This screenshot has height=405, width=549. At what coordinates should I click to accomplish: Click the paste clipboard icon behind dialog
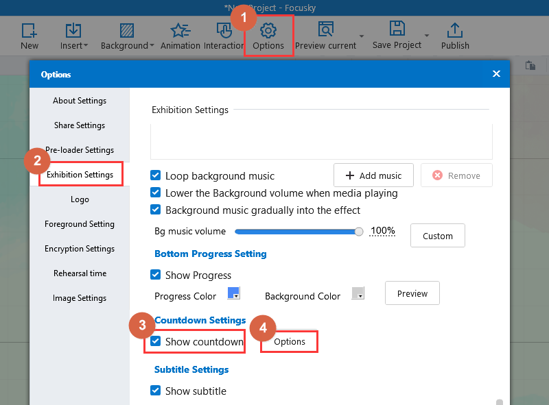(x=530, y=65)
